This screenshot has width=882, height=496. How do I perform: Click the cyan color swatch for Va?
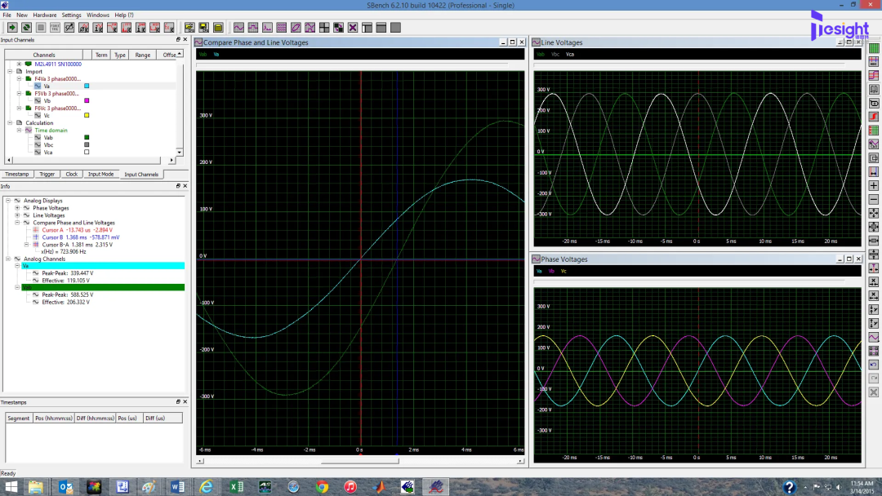tap(87, 86)
